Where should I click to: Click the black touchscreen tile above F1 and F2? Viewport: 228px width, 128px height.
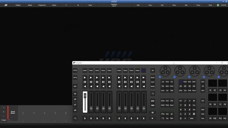(213, 83)
